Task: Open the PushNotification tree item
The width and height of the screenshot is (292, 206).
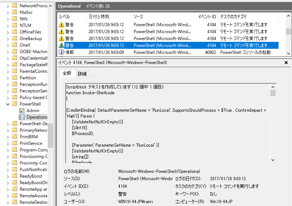Action: 33,170
